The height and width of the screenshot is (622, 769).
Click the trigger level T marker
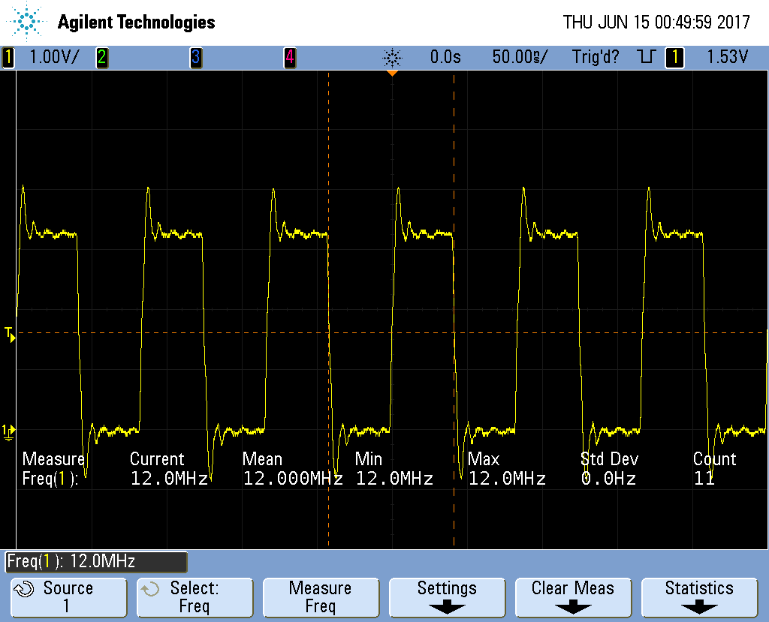pos(10,335)
